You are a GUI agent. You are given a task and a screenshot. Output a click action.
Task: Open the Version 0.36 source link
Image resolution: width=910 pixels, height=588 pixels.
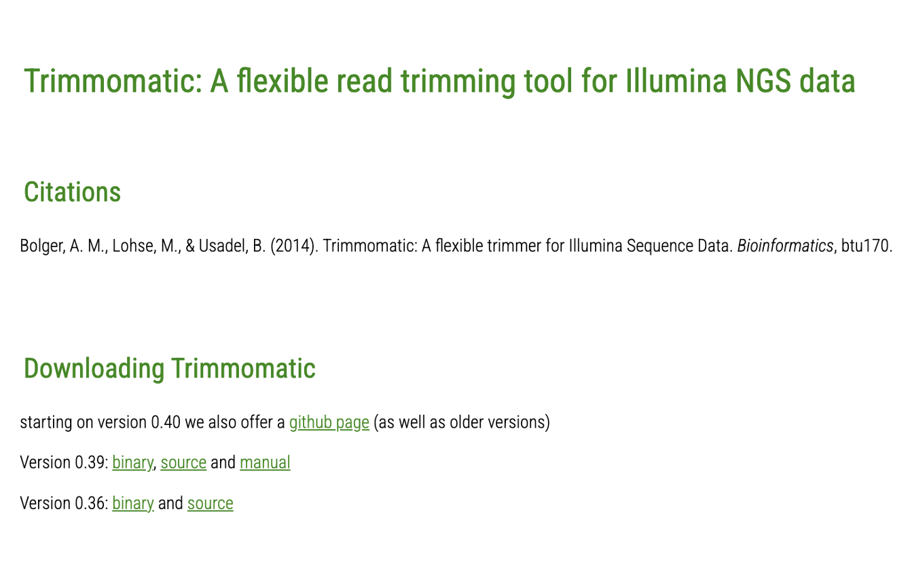(210, 503)
